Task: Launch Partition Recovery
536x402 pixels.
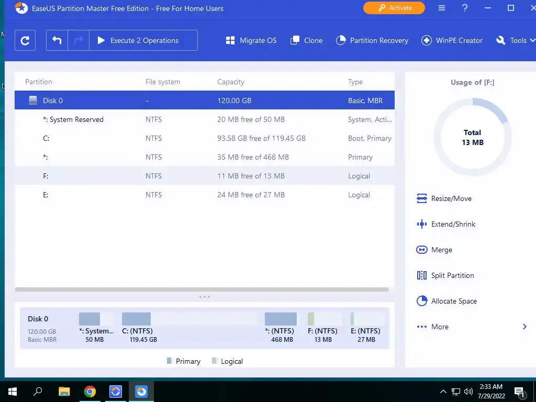Action: tap(372, 40)
